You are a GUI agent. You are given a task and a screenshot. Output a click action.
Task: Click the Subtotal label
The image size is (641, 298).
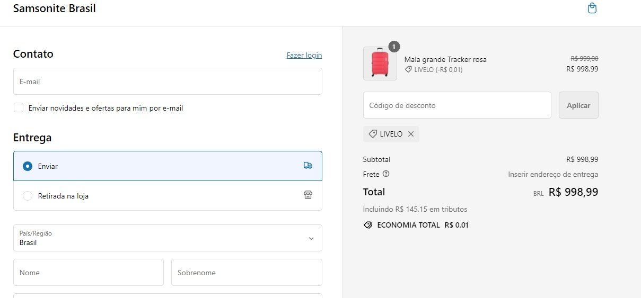coord(376,159)
